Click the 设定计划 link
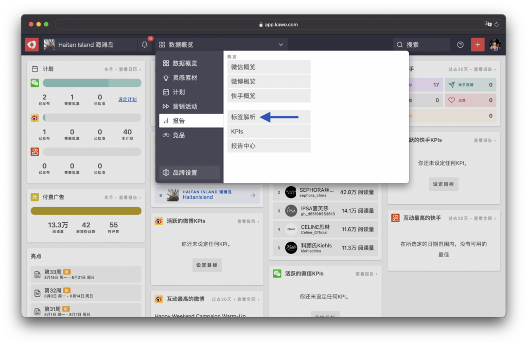 click(128, 99)
